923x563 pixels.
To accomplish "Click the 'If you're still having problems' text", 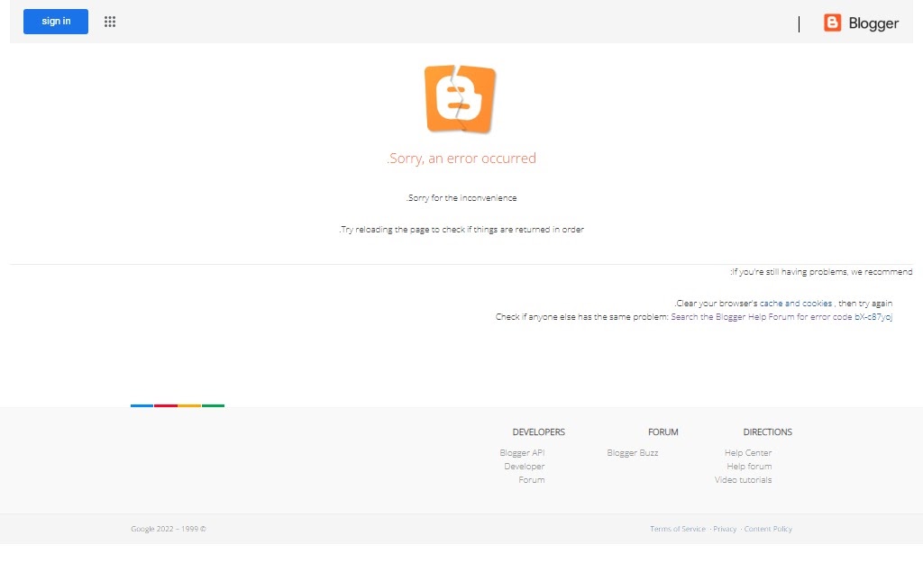I will pos(821,272).
